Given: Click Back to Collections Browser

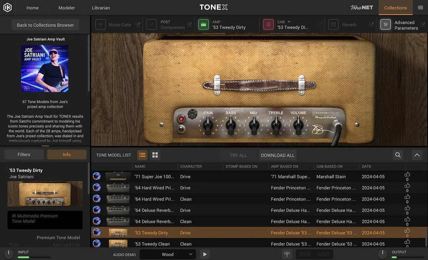Looking at the screenshot, I should pos(45,25).
